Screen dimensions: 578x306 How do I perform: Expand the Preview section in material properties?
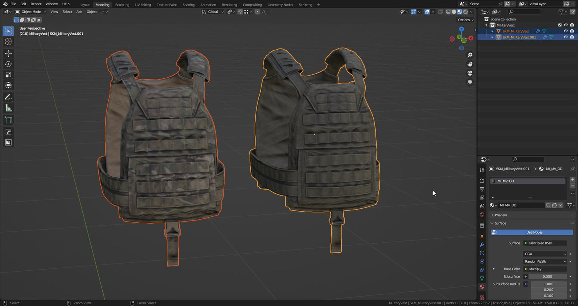pos(500,215)
